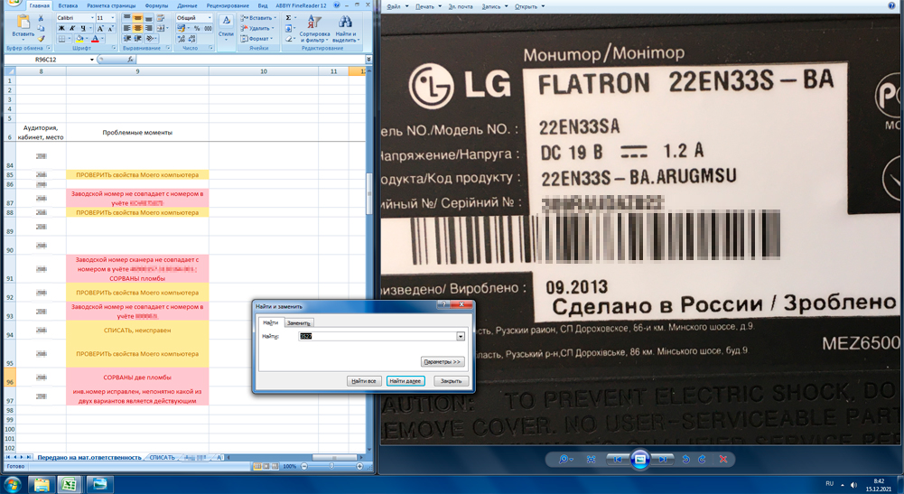Switch to Normal view in Excel status bar
904x494 pixels.
pyautogui.click(x=257, y=466)
